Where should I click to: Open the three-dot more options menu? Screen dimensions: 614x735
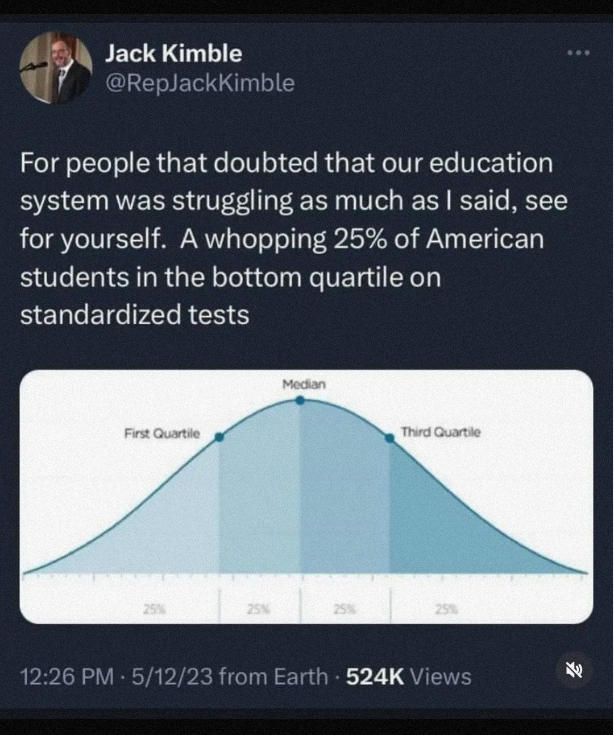pos(579,53)
